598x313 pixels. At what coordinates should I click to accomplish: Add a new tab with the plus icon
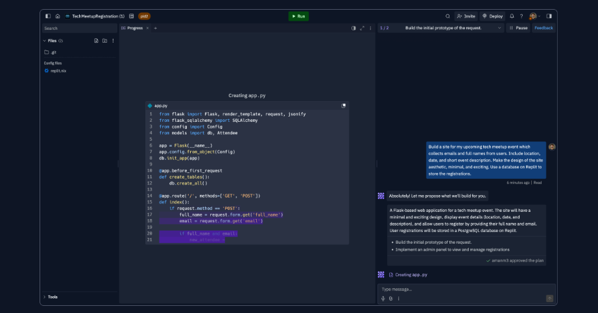[155, 28]
